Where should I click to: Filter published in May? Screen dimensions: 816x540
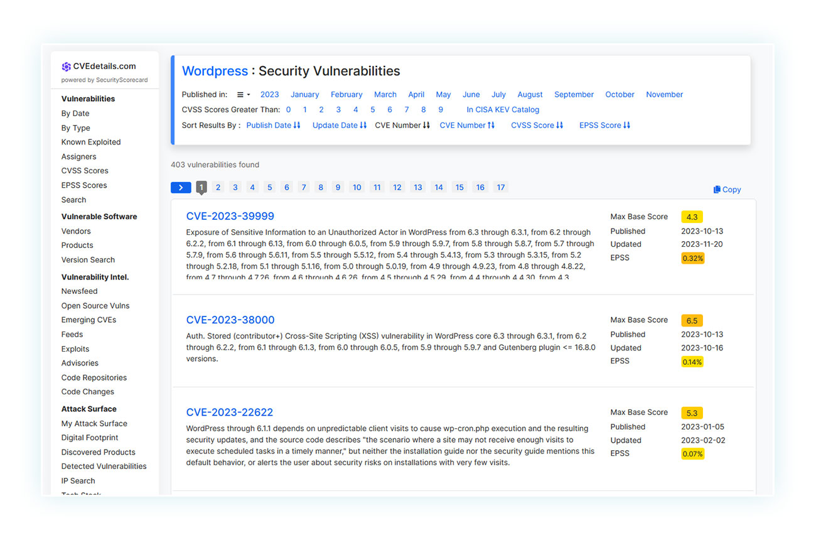(x=443, y=95)
